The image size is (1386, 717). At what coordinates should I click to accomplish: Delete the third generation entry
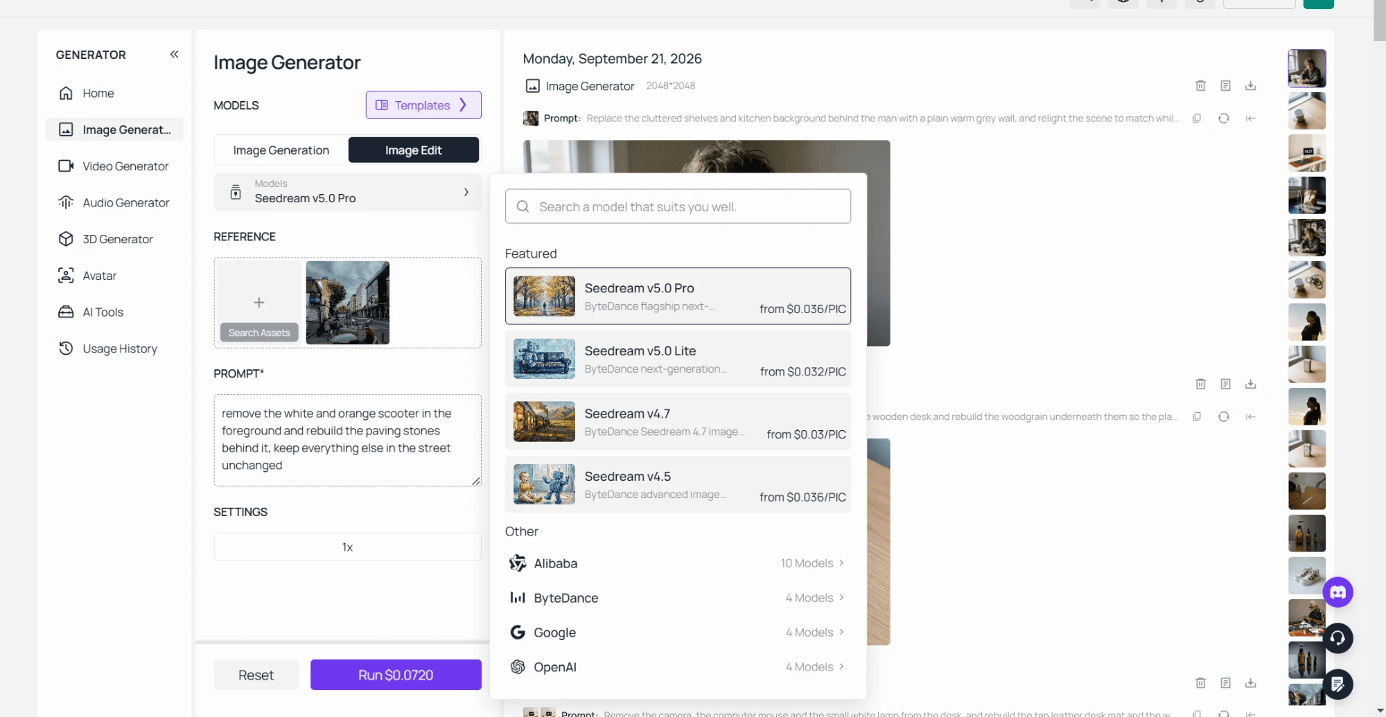1200,683
